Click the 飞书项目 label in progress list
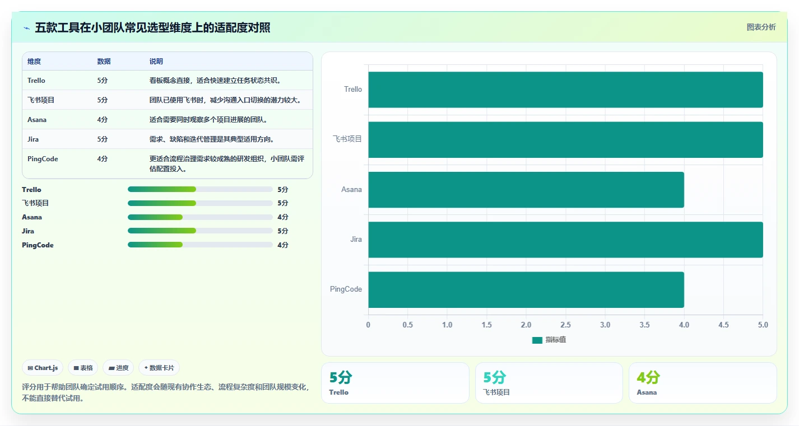 point(36,203)
